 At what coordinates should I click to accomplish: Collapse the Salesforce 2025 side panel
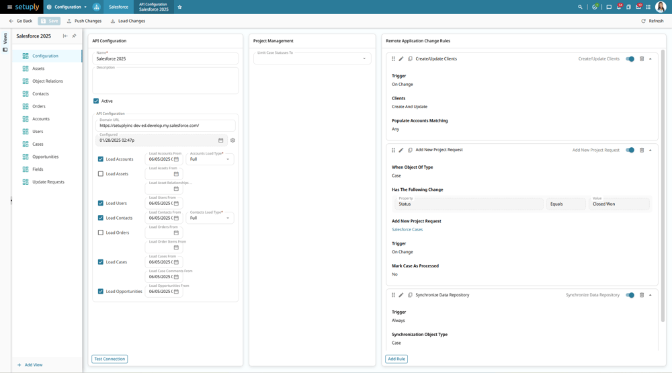(65, 36)
